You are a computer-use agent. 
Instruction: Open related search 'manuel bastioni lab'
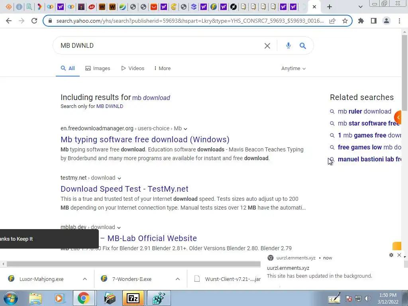369,159
